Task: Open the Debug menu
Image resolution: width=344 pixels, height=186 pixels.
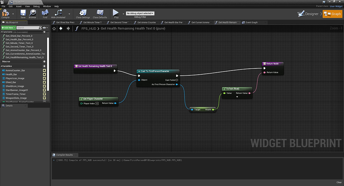Action: (36, 6)
